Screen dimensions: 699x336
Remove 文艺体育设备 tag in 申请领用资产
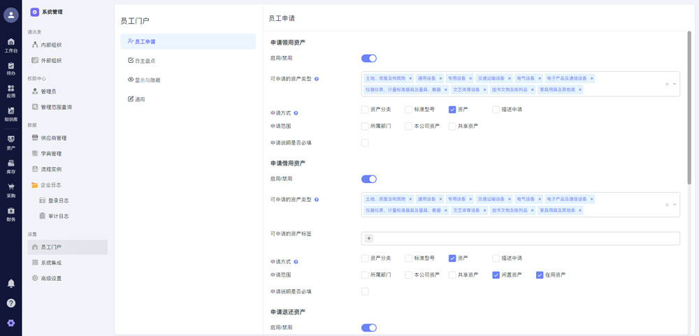click(484, 89)
